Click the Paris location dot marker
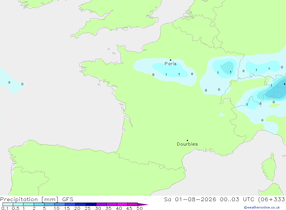286x210 pixels. (170, 60)
